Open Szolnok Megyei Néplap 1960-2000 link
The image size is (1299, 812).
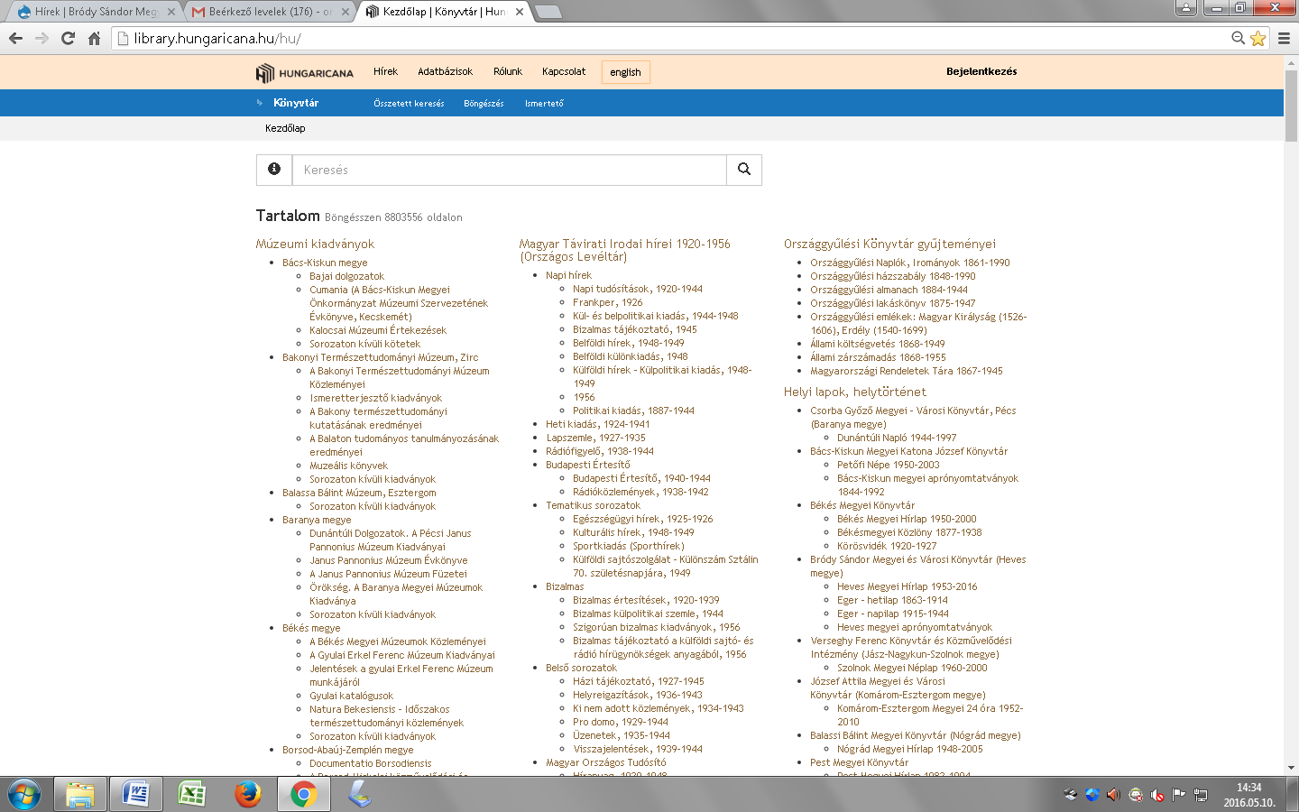[912, 668]
